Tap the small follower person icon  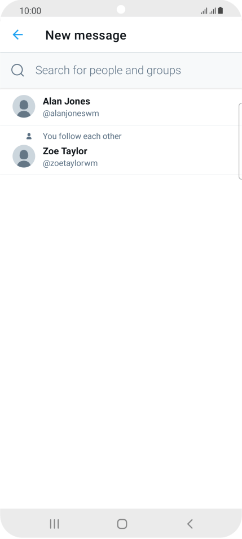[x=29, y=137]
